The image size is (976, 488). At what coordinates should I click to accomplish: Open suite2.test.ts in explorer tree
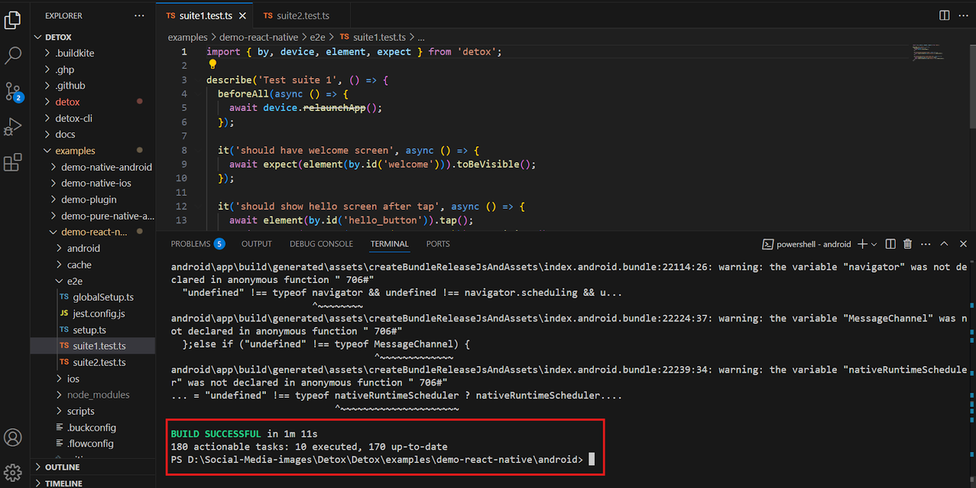[x=93, y=363]
